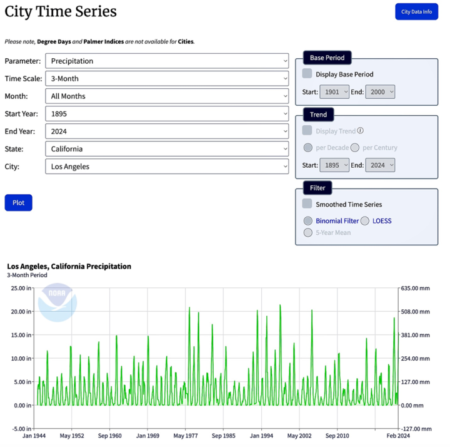Check the Display Trend checkbox
The height and width of the screenshot is (447, 450).
coord(307,131)
